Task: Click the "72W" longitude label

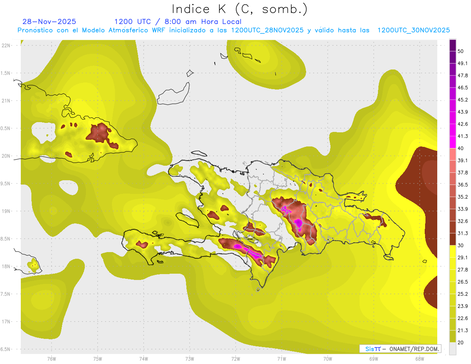Action: pos(235,359)
